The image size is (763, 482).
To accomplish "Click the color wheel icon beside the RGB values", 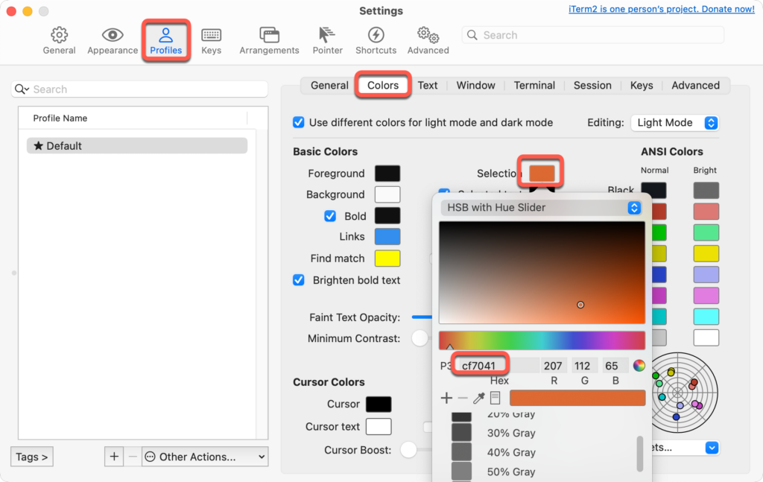I will click(x=639, y=365).
